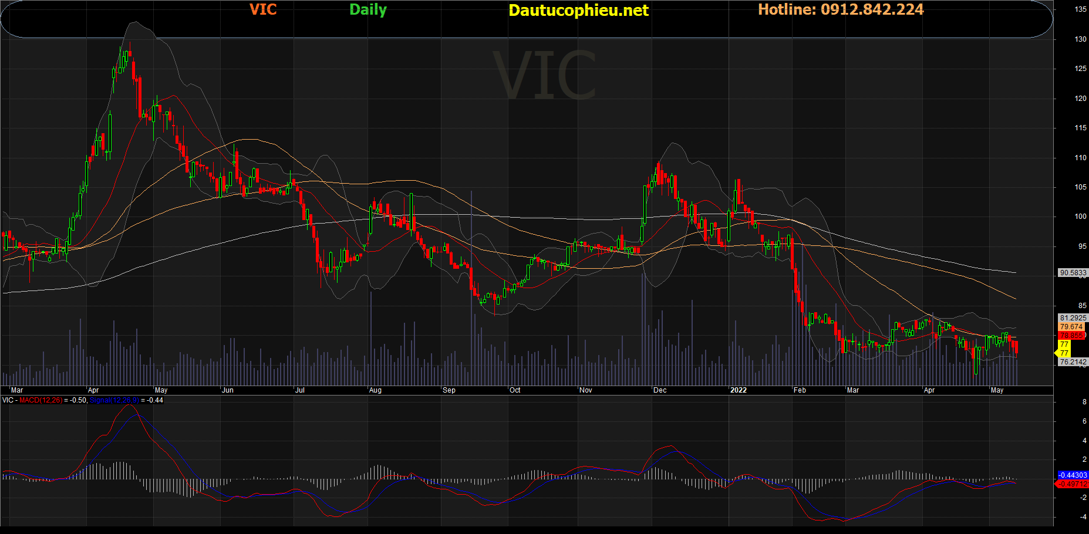Click the red 78.855 price tag
Image resolution: width=1089 pixels, height=534 pixels.
(x=1071, y=336)
